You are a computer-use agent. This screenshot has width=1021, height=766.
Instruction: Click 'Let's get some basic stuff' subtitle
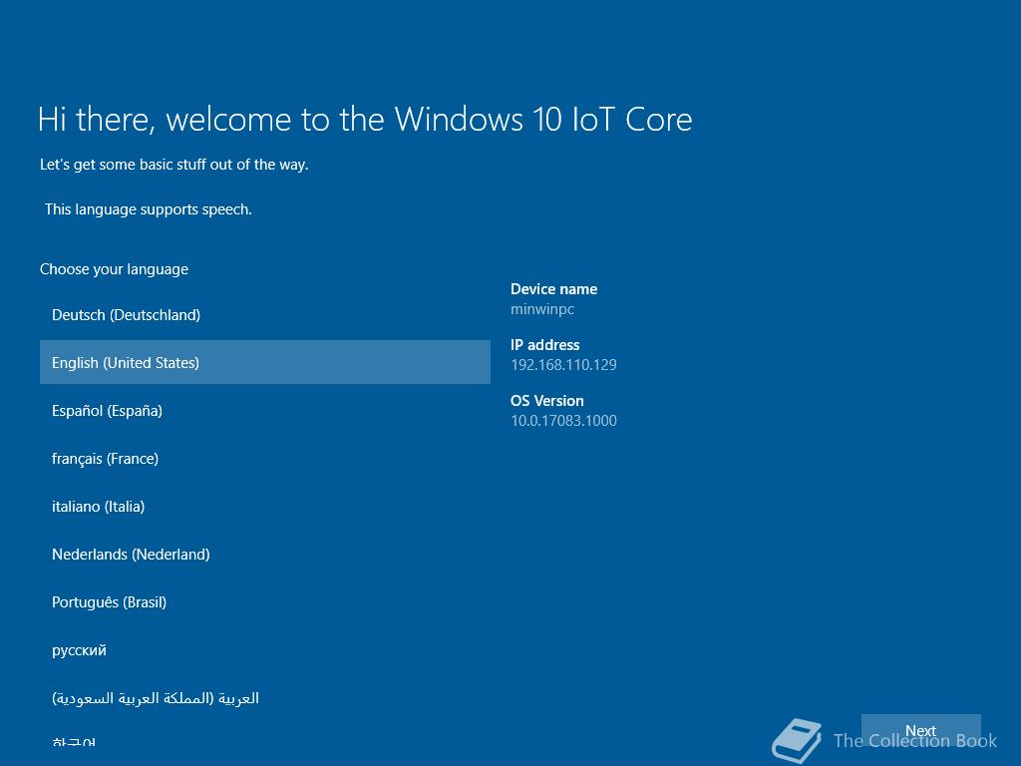173,165
